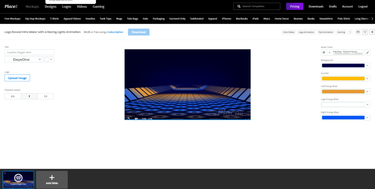Expand the Counter color dropdown
375x189 pixels.
point(367,79)
